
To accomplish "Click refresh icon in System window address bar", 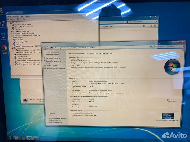I will pos(152,47).
